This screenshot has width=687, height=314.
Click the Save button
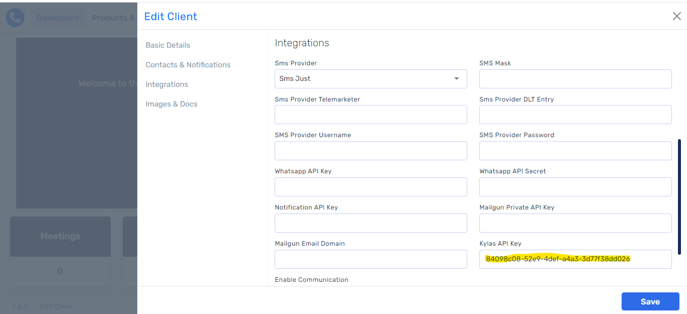[x=650, y=301]
